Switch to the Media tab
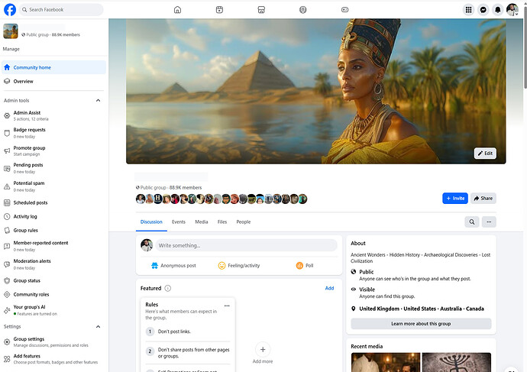The height and width of the screenshot is (372, 527). pyautogui.click(x=201, y=222)
